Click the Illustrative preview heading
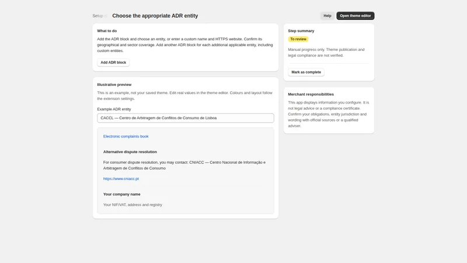Viewport: 467px width, 263px height. [114, 85]
